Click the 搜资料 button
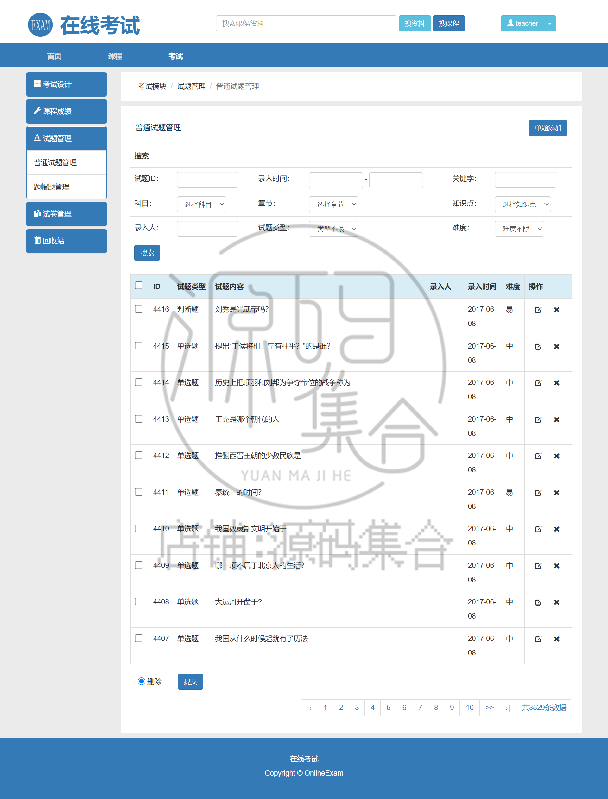 pyautogui.click(x=415, y=23)
